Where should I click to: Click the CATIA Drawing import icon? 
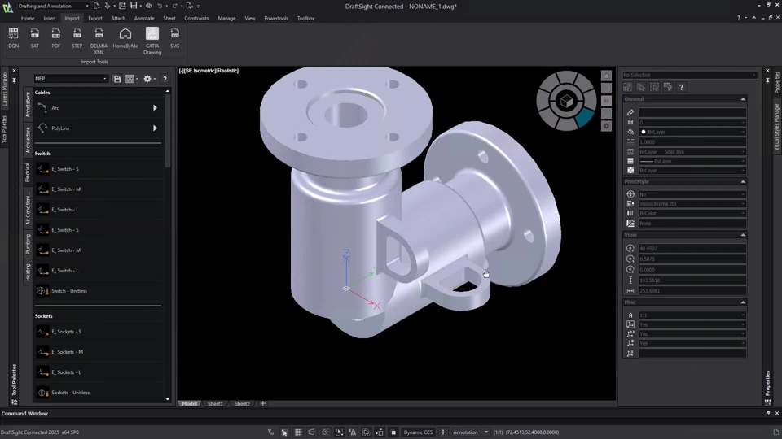pos(152,37)
